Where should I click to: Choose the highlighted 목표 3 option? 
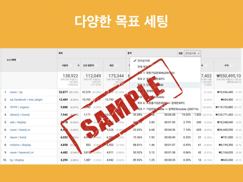point(165,85)
